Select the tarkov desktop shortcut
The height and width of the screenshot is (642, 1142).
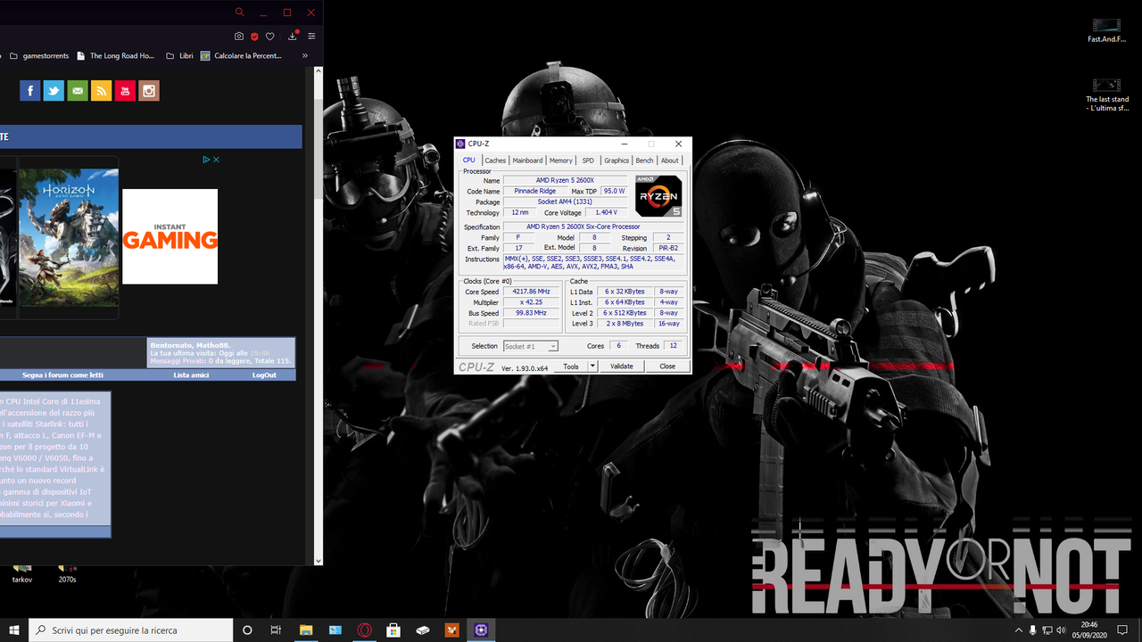pyautogui.click(x=22, y=572)
